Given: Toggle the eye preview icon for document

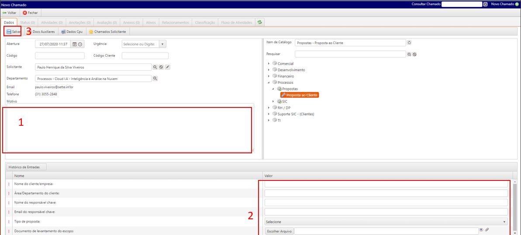Looking at the screenshot, I should point(481,230).
